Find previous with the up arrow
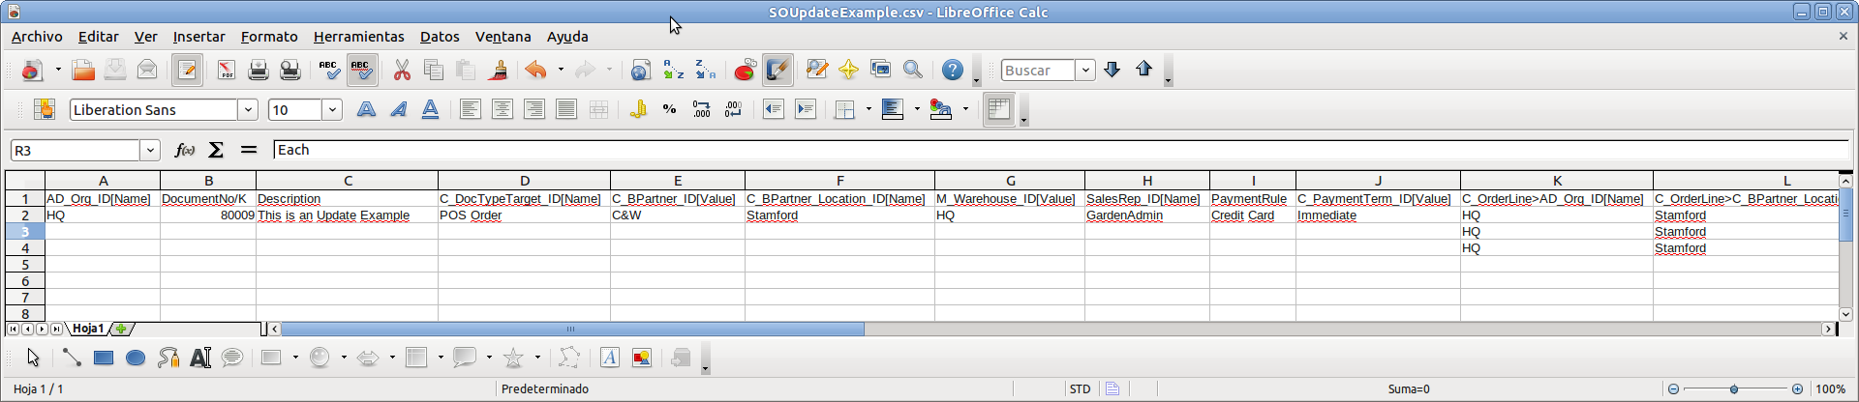1859x402 pixels. pyautogui.click(x=1144, y=70)
